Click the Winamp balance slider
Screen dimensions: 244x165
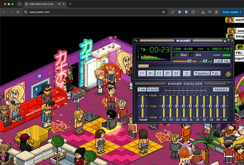205,61
